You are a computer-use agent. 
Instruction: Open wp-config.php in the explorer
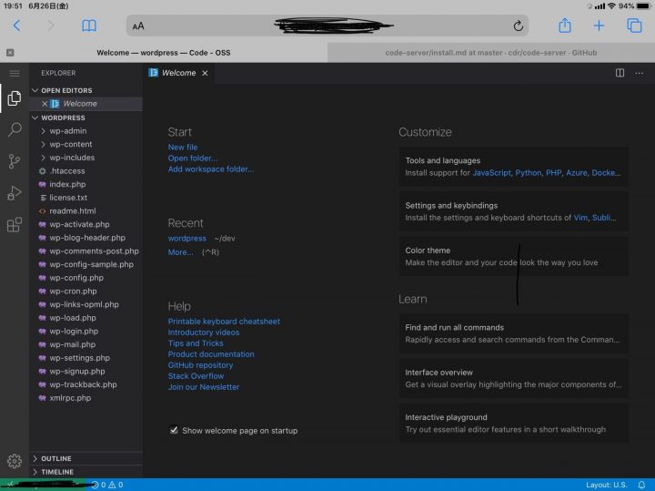(x=86, y=278)
